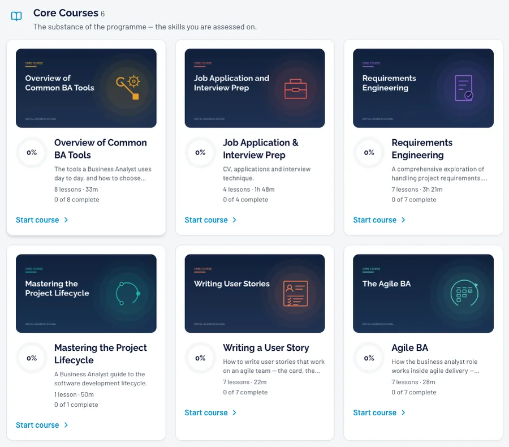Viewport: 509px width, 447px height.
Task: Click 'CV, applications and interview technique' description
Action: click(x=267, y=174)
